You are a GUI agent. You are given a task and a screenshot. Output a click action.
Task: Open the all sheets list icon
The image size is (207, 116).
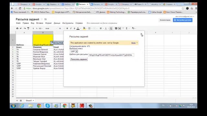coord(21,101)
